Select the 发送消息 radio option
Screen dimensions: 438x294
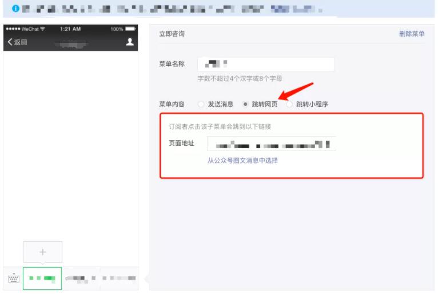coord(201,104)
